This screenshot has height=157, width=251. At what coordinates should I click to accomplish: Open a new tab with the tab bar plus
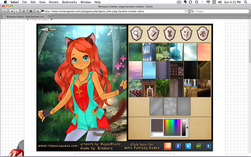click(248, 16)
